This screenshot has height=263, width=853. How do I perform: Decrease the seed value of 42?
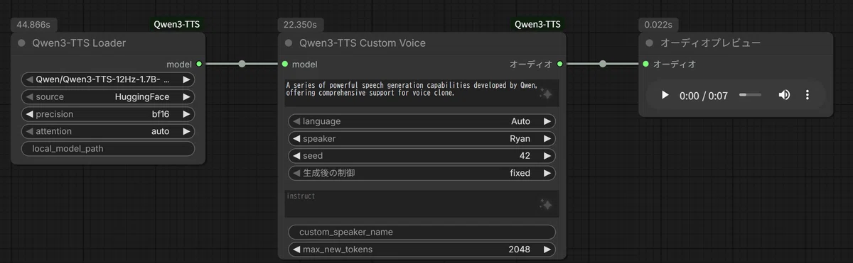pos(296,155)
